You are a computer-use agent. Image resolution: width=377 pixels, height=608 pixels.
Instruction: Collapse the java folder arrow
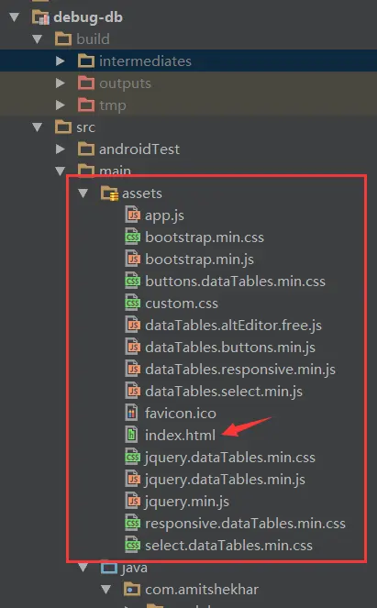pyautogui.click(x=83, y=568)
